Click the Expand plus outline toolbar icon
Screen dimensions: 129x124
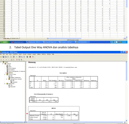pyautogui.click(x=6, y=60)
